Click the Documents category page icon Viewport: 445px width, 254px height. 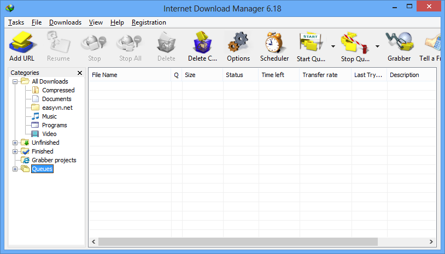[x=36, y=99]
